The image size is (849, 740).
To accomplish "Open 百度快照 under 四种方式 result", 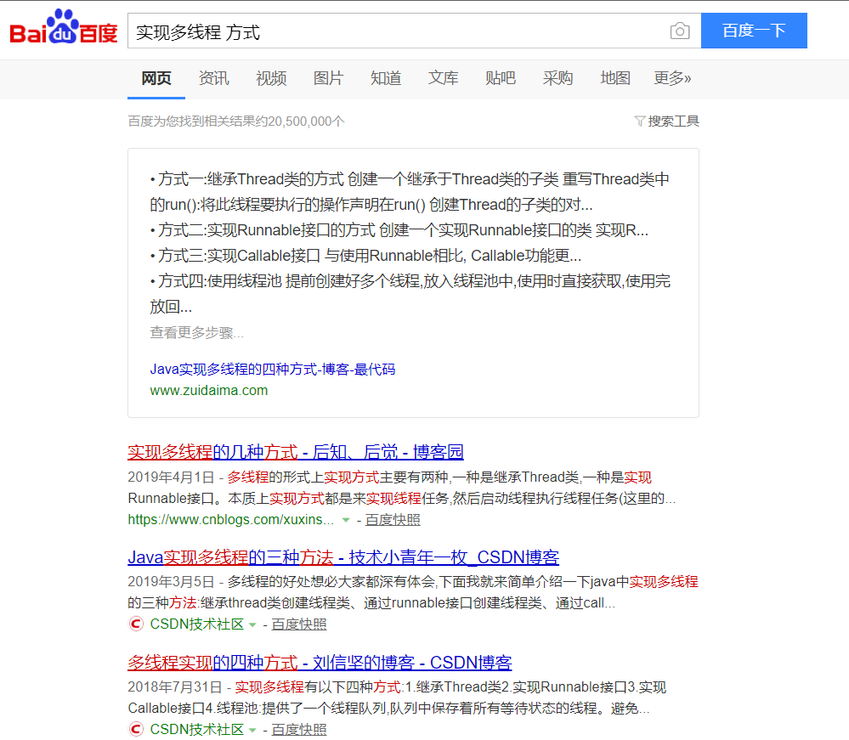I will (x=299, y=729).
